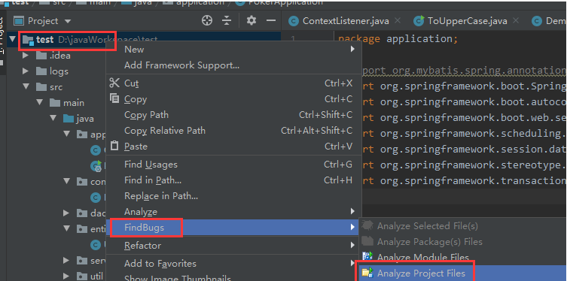Open the ContextListener.java tab

346,21
